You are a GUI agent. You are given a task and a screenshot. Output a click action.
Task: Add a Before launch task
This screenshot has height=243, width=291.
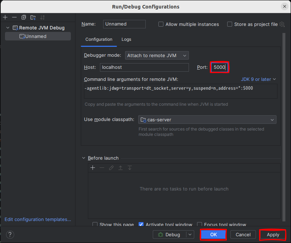93,168
